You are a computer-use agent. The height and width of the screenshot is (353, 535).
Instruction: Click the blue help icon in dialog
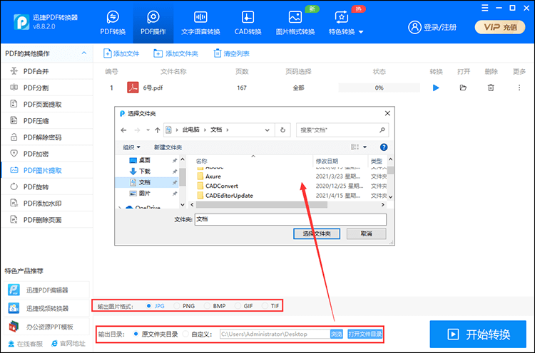(x=384, y=147)
